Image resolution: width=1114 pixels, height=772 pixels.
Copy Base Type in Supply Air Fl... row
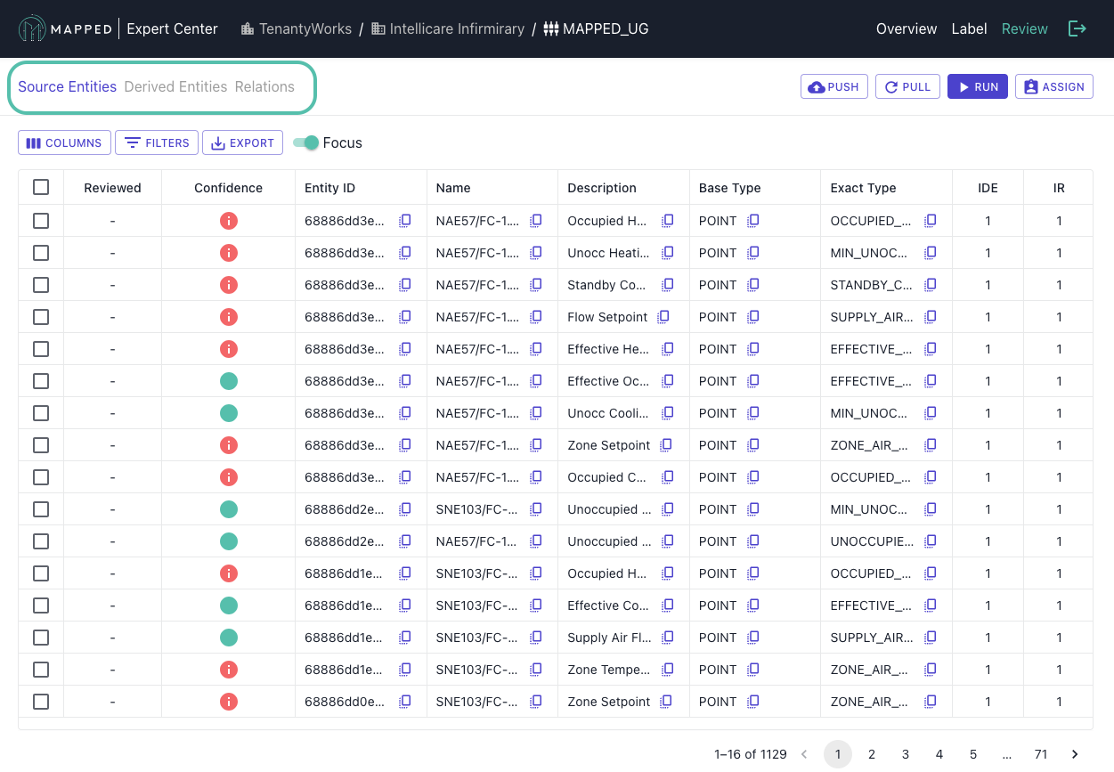(x=752, y=638)
